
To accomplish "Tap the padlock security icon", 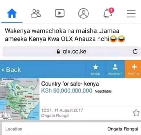I will click(x=58, y=52).
